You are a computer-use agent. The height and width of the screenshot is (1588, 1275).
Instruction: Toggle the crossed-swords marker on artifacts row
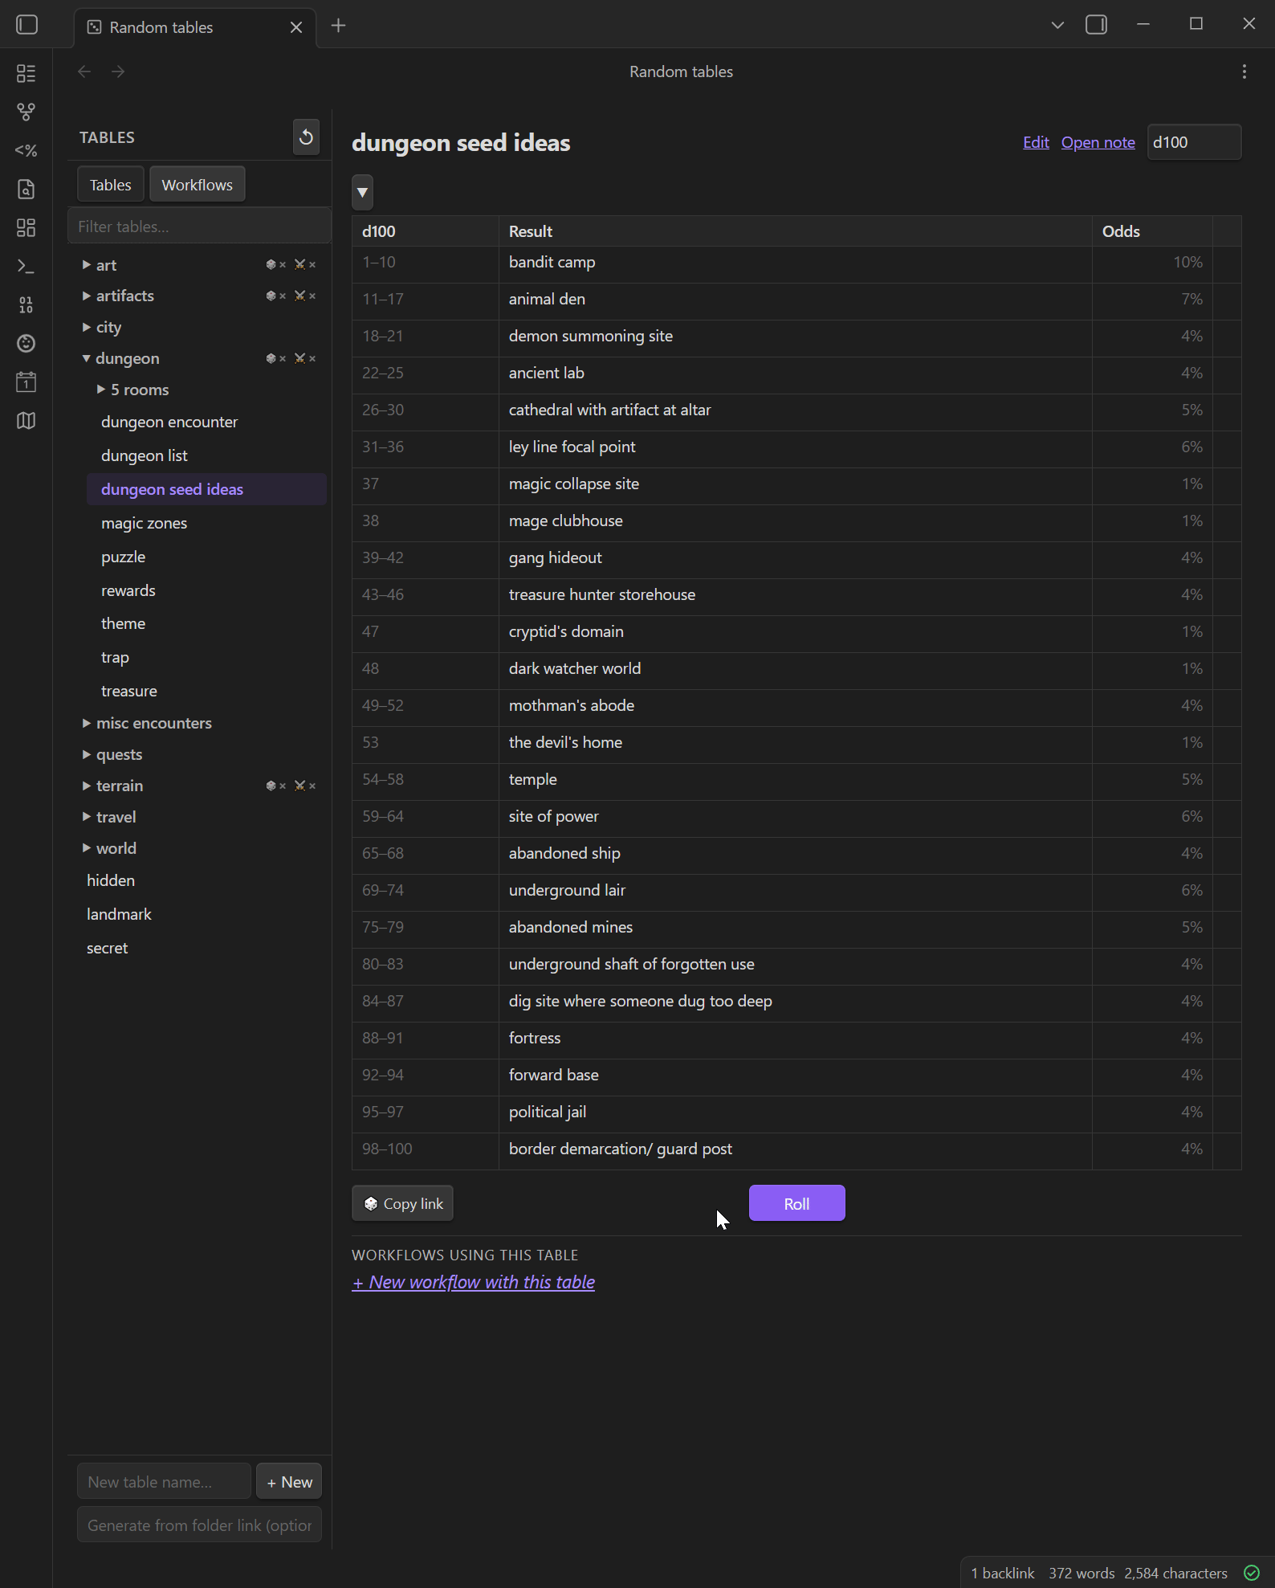304,296
